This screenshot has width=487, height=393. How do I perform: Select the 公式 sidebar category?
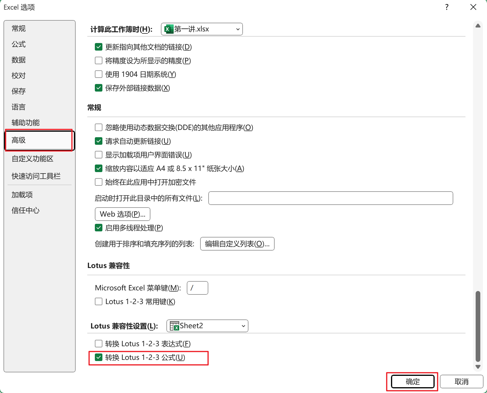click(18, 44)
